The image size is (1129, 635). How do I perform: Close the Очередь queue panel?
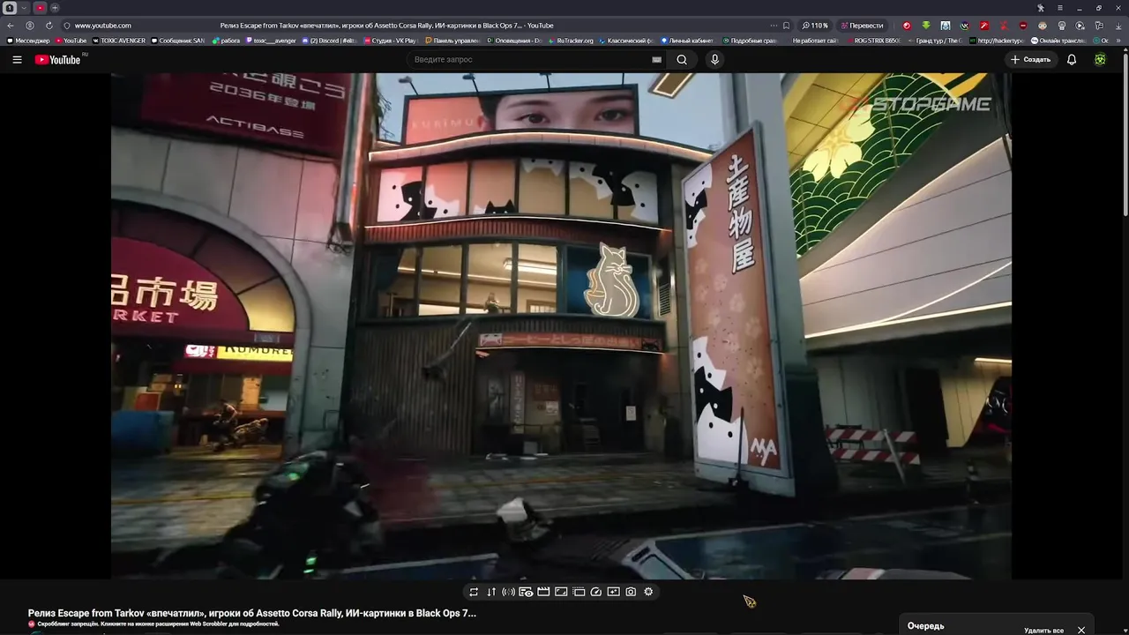tap(1081, 630)
